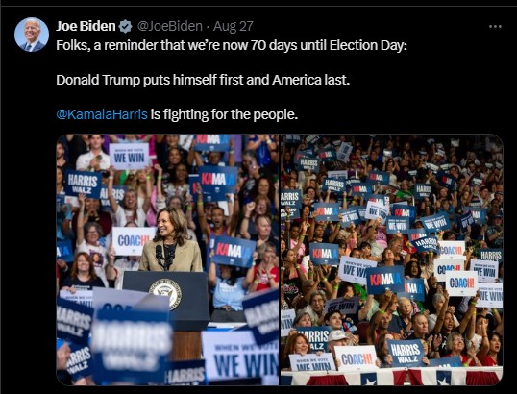Click the vice presidential seal on the podium
This screenshot has width=517, height=394.
tap(165, 293)
